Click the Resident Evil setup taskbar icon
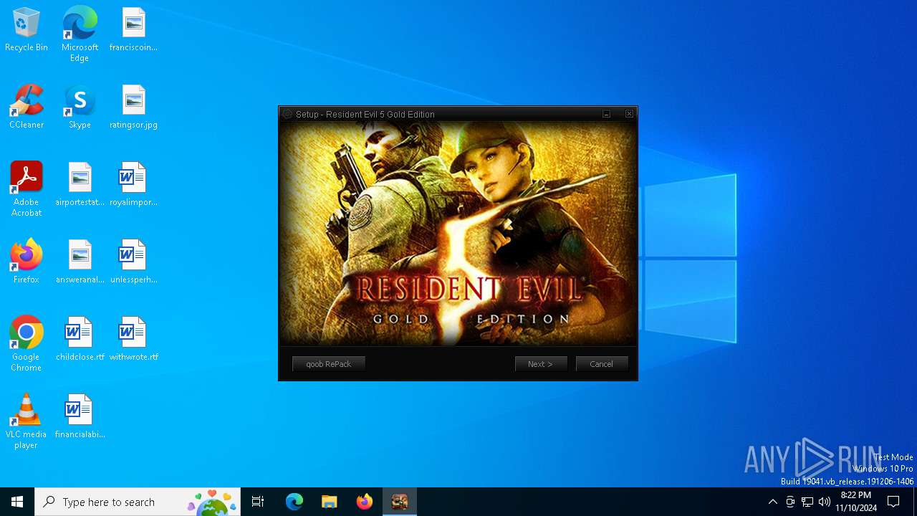Screen dimensions: 917x516 coord(400,502)
